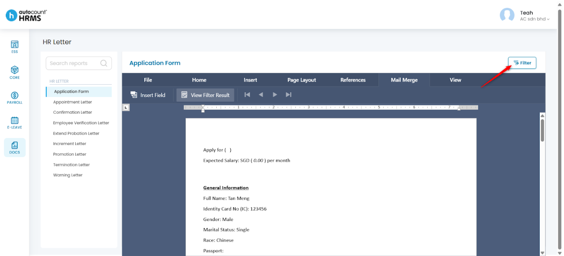
Task: Click the Filter button
Action: pyautogui.click(x=522, y=63)
